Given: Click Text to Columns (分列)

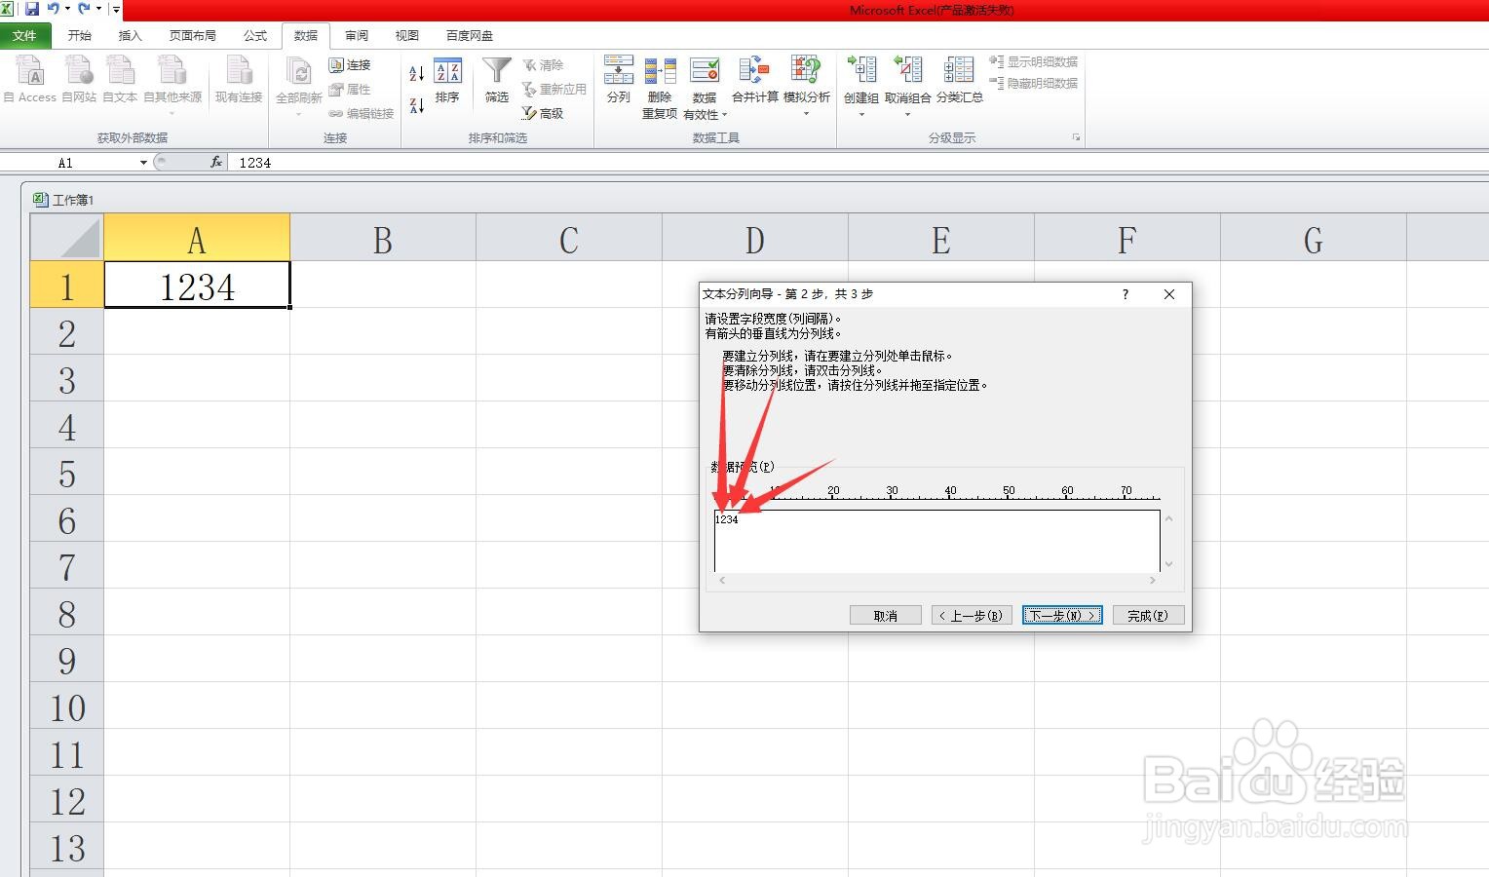Looking at the screenshot, I should click(x=619, y=79).
